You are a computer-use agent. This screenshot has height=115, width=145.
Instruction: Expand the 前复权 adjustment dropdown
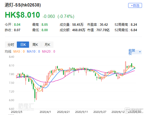coord(135,52)
